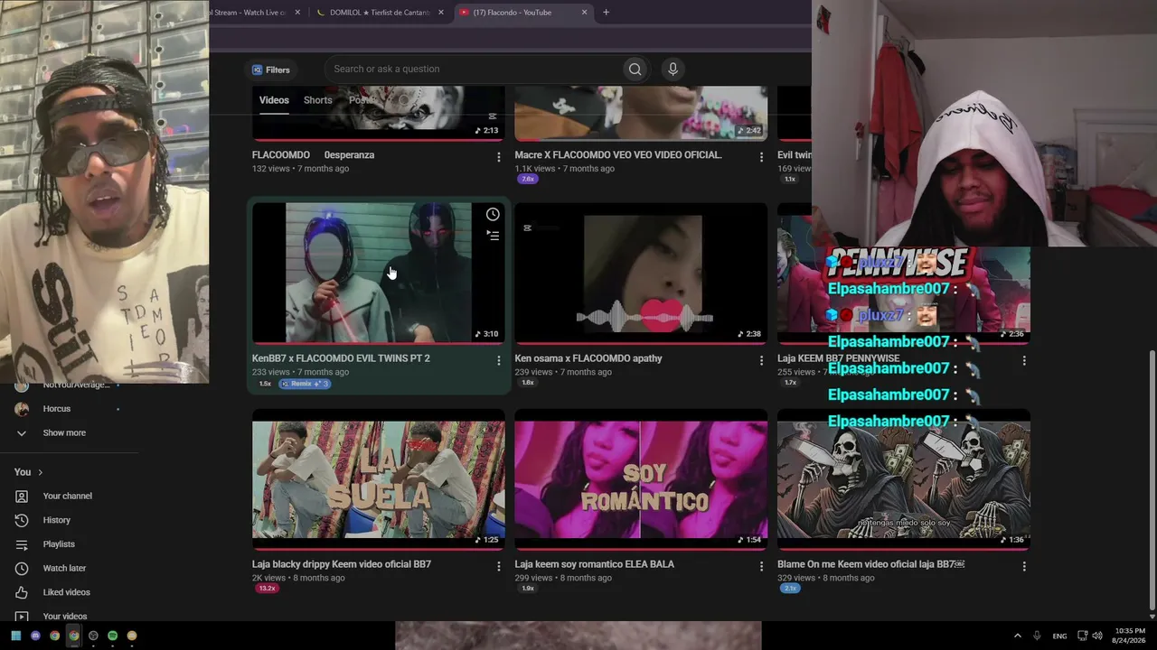Open 'Laja blacky drippy Keem video oficial BB7' title
Image resolution: width=1157 pixels, height=650 pixels.
(342, 564)
